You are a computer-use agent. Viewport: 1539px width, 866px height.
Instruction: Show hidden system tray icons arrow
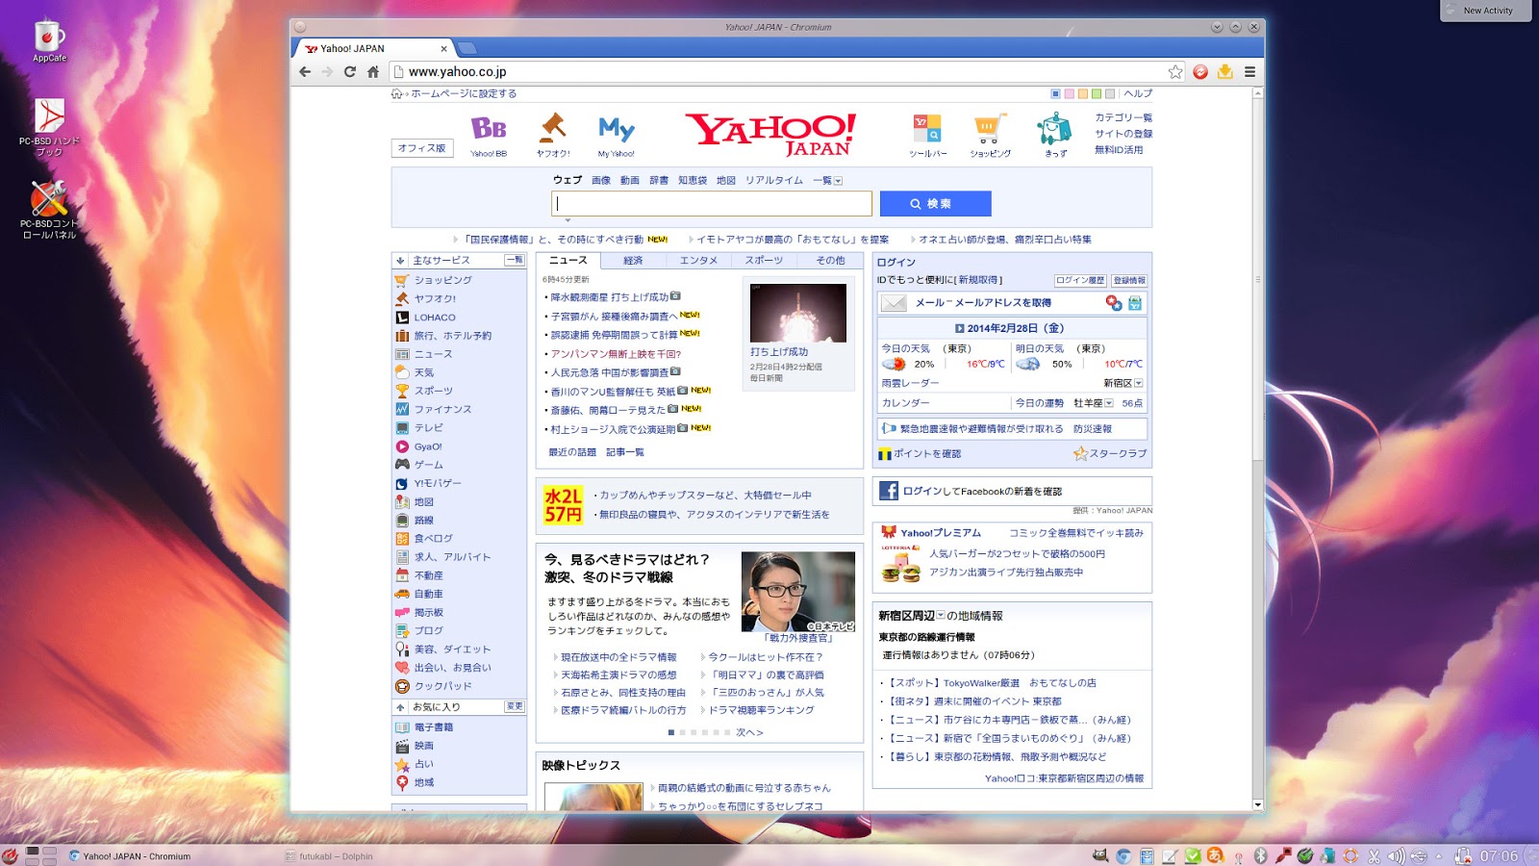tap(1439, 855)
